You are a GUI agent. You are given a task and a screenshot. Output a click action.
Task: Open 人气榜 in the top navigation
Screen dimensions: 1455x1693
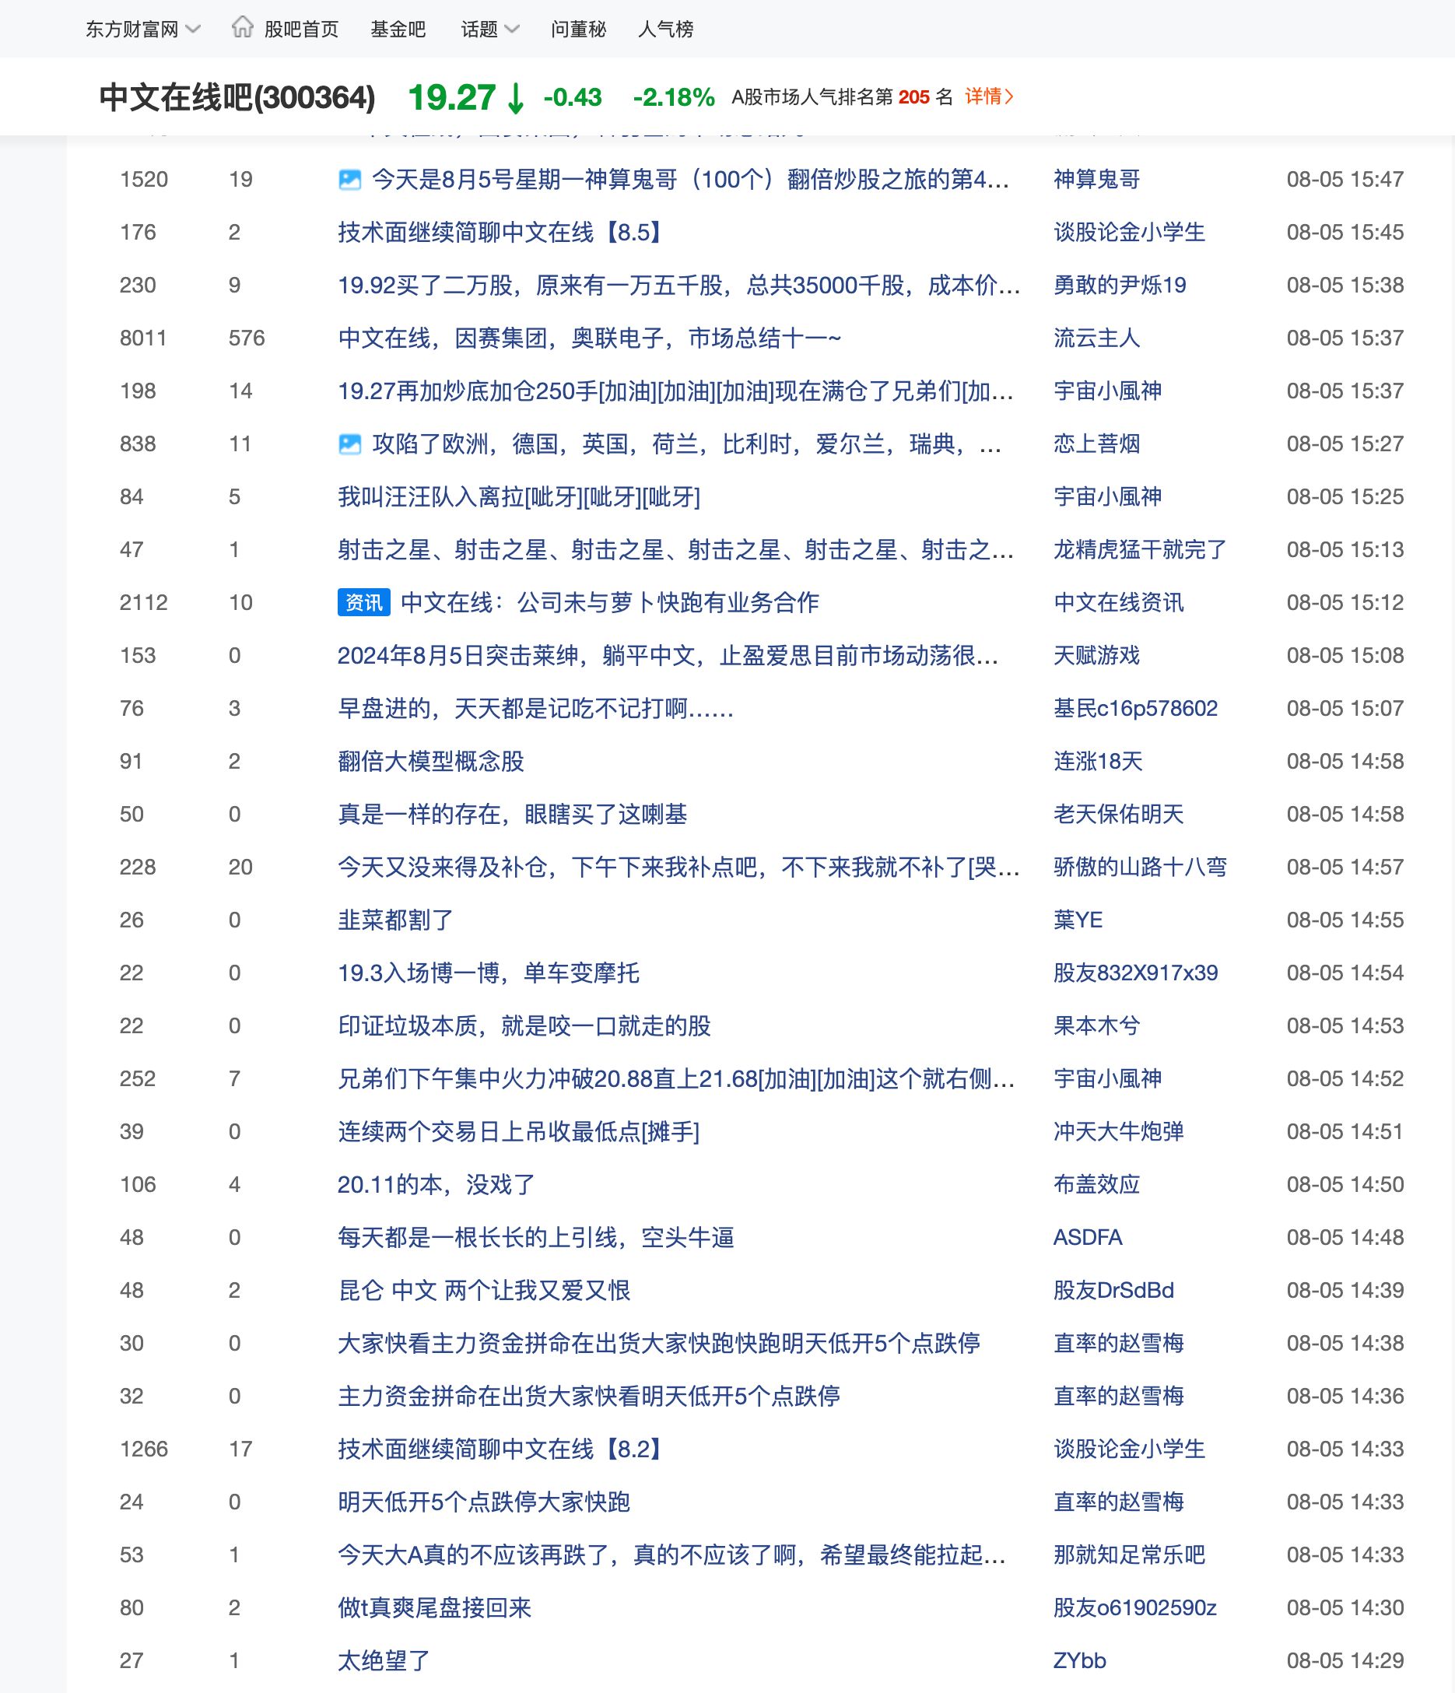pos(666,30)
